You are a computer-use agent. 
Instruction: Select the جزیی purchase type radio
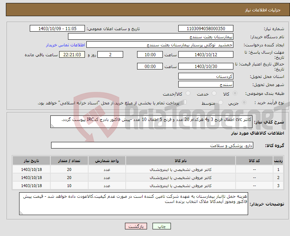244,102
